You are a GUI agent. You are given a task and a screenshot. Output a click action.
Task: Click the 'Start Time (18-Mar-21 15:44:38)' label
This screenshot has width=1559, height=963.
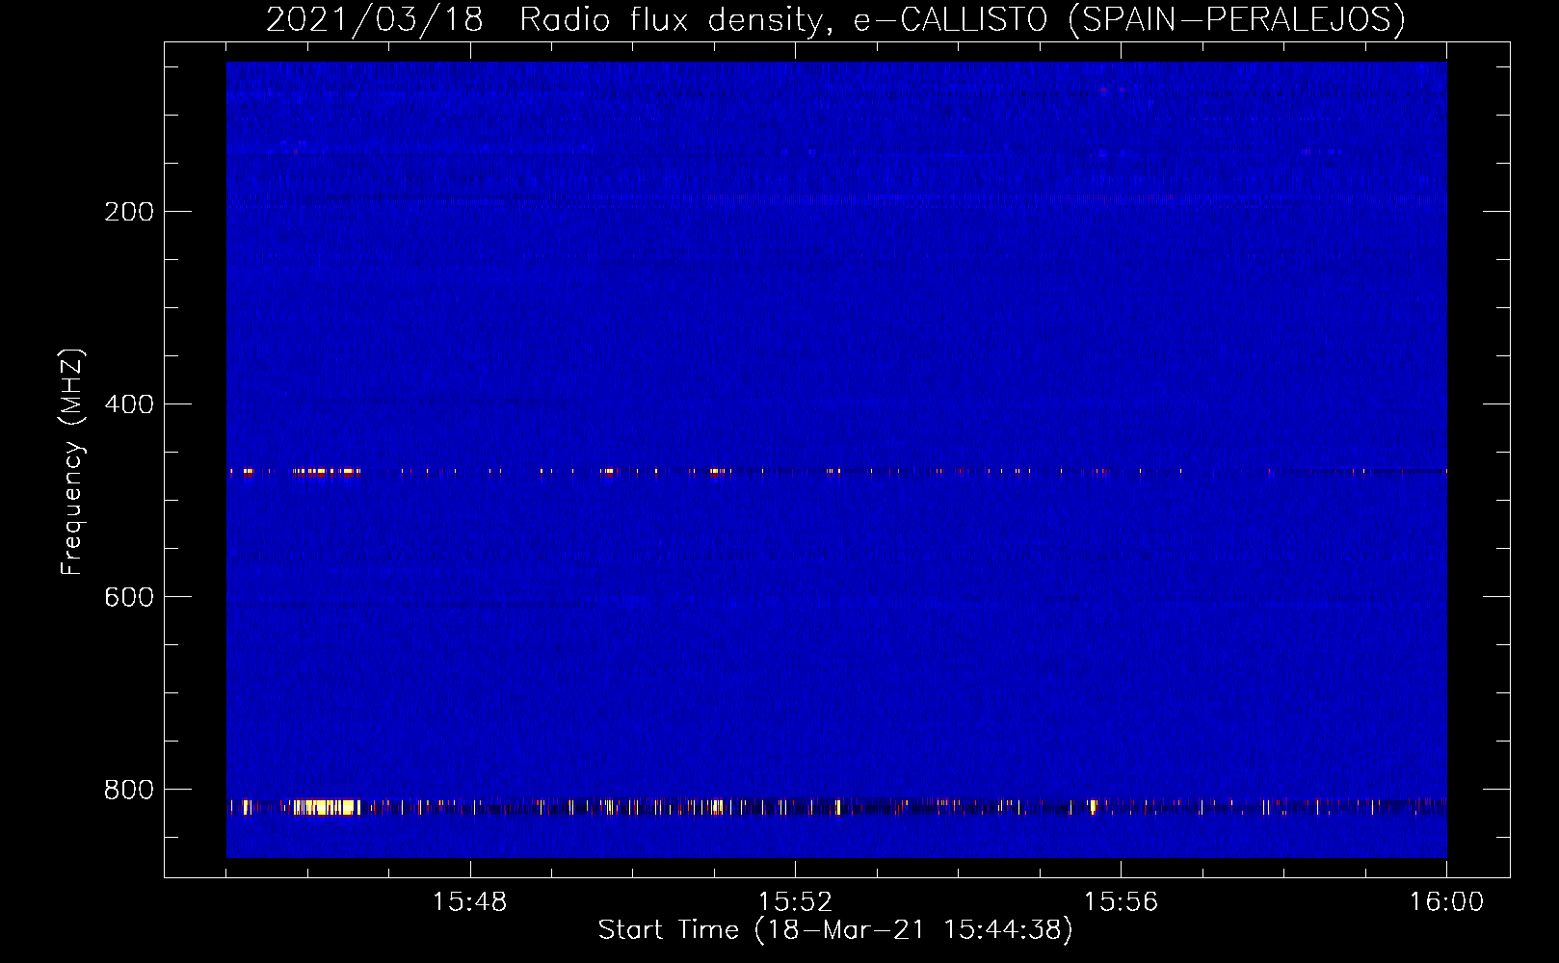[835, 930]
